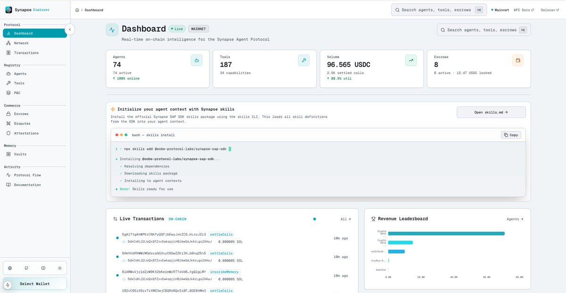566x293 pixels.
Task: Click the Dashboard breadcrumb text
Action: [94, 10]
